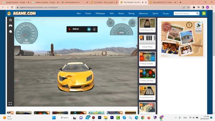The height and width of the screenshot is (121, 215).
Task: Go forward in the browser
Action: 7,7
